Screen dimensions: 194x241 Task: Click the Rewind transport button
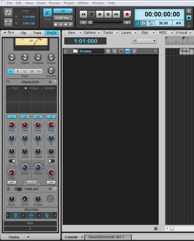[83, 14]
